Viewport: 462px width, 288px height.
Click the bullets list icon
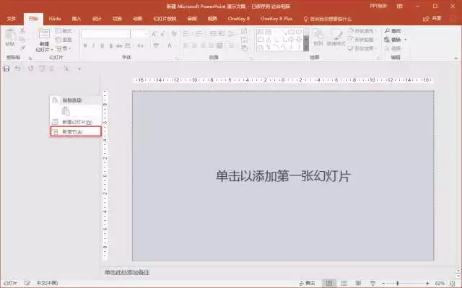[x=187, y=34]
